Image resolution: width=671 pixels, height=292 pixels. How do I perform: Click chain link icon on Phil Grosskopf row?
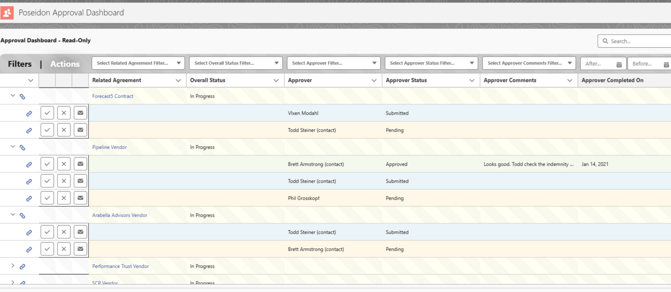(x=29, y=198)
